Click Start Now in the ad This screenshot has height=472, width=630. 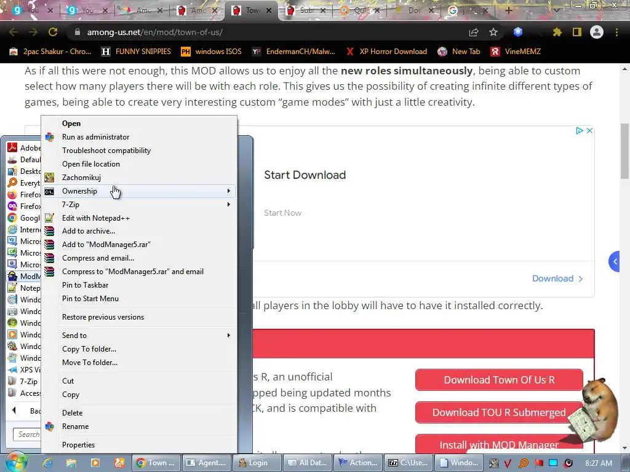point(282,213)
